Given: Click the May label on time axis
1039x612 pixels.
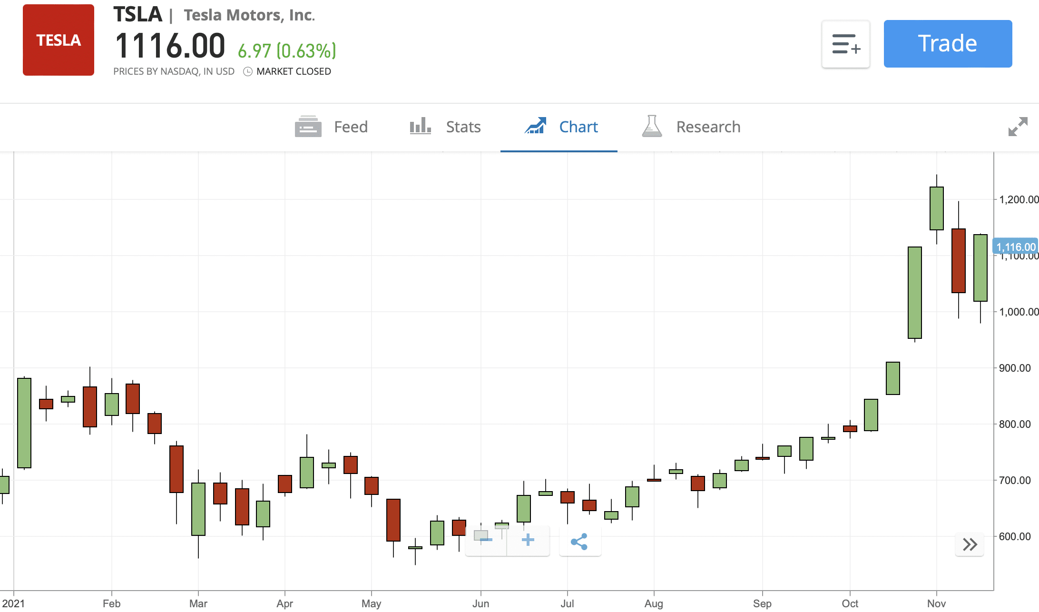Looking at the screenshot, I should [x=371, y=603].
